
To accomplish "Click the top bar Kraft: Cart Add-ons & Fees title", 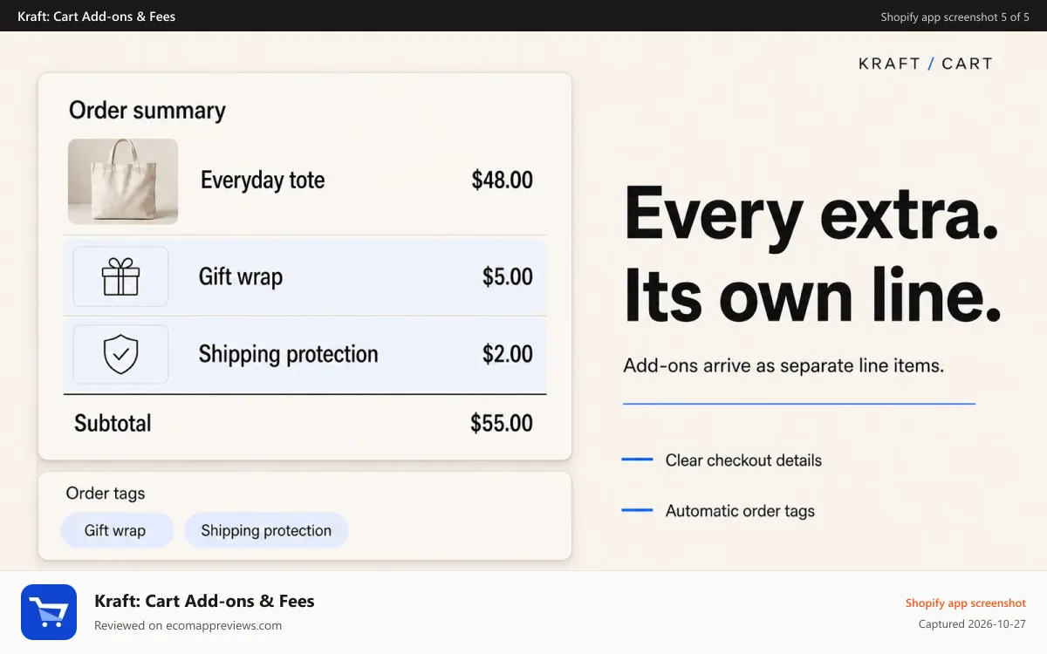I will coord(96,17).
